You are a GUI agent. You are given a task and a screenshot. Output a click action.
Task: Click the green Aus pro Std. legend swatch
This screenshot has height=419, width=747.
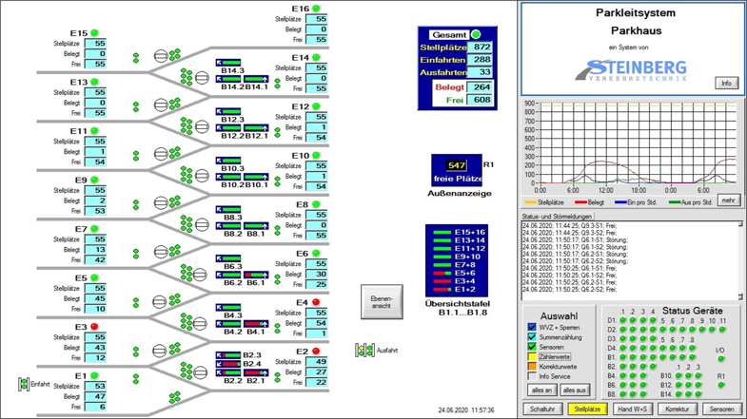tap(675, 202)
